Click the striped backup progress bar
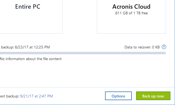The image size is (175, 105). 83,53
